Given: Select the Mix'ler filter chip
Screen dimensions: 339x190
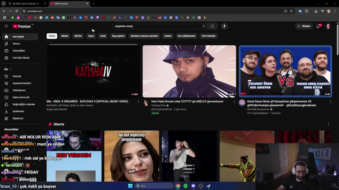Looking at the screenshot, I should (x=78, y=36).
